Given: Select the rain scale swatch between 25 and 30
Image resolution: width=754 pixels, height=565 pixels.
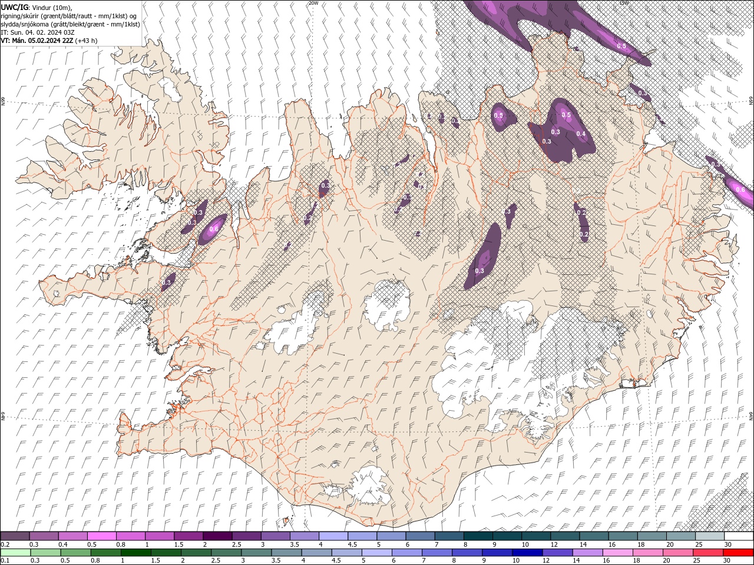Looking at the screenshot, I should point(709,552).
